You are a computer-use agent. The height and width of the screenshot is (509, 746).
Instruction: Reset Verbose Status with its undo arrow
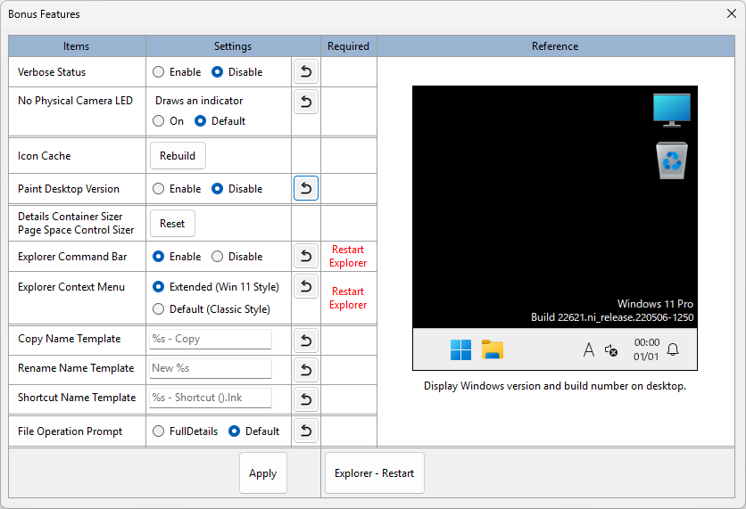pos(306,72)
